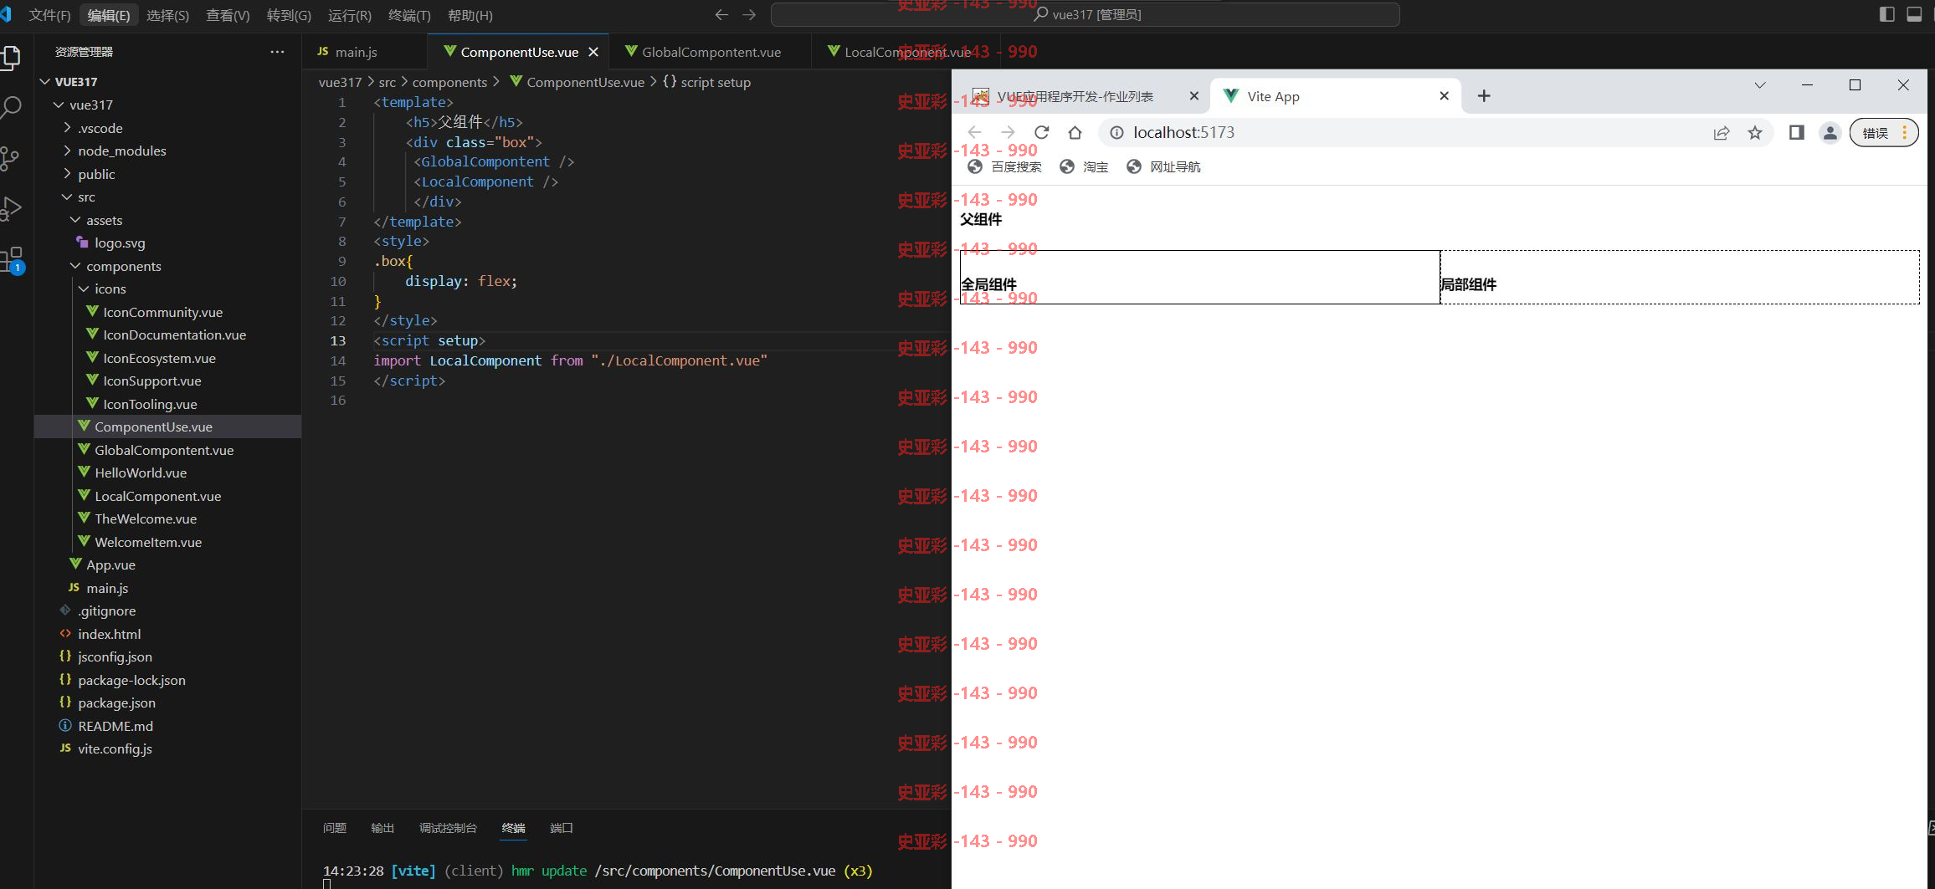Open a new browser tab
Image resolution: width=1935 pixels, height=889 pixels.
pos(1484,96)
